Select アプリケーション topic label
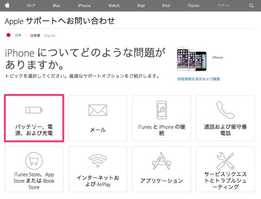 (162, 181)
